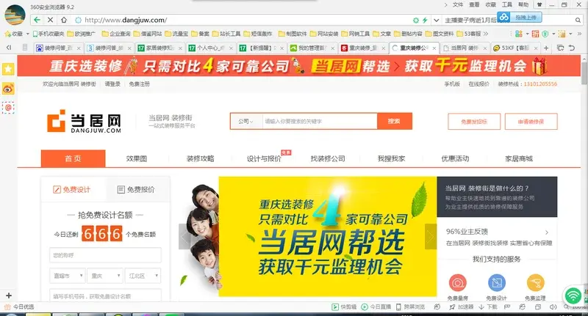Open the 效果图 navigation item
Screen dimensions: 588x316
coord(137,158)
